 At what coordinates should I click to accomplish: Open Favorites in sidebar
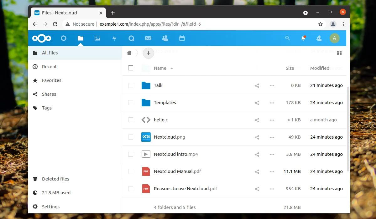point(75,80)
